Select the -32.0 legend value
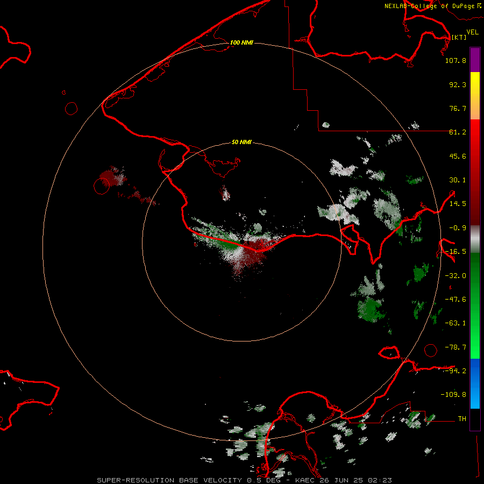This screenshot has width=484, height=484. (x=455, y=276)
